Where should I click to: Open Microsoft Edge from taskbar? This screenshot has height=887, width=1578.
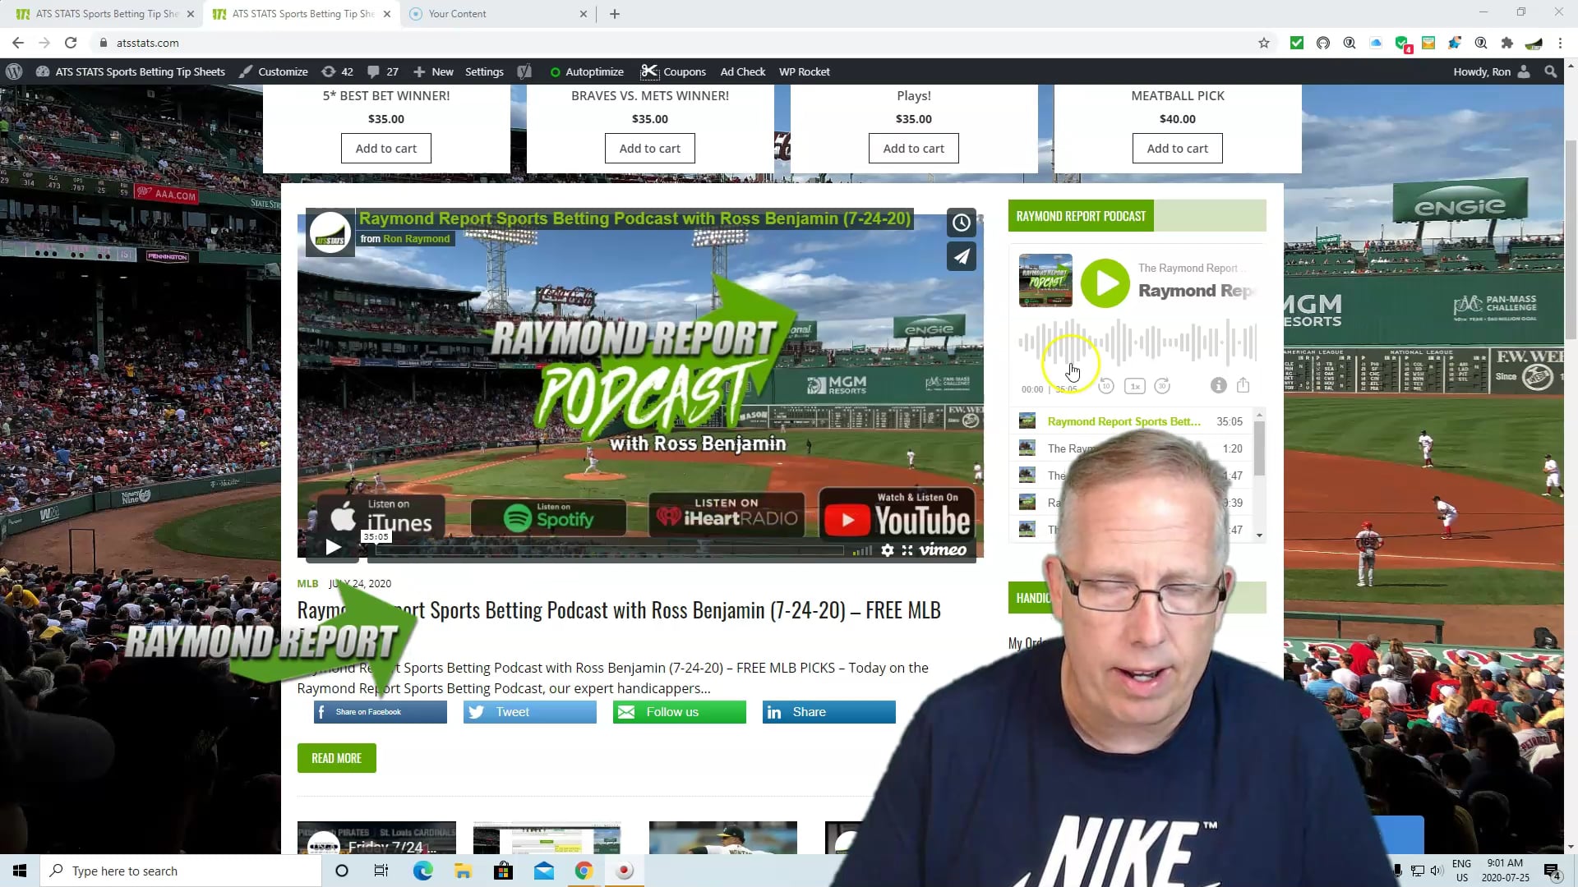pos(422,871)
